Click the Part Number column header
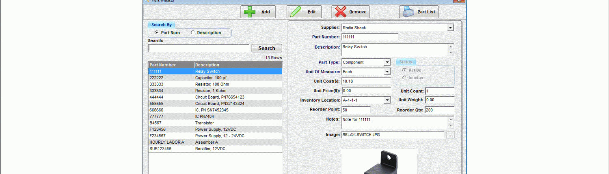This screenshot has height=174, width=609. 171,65
